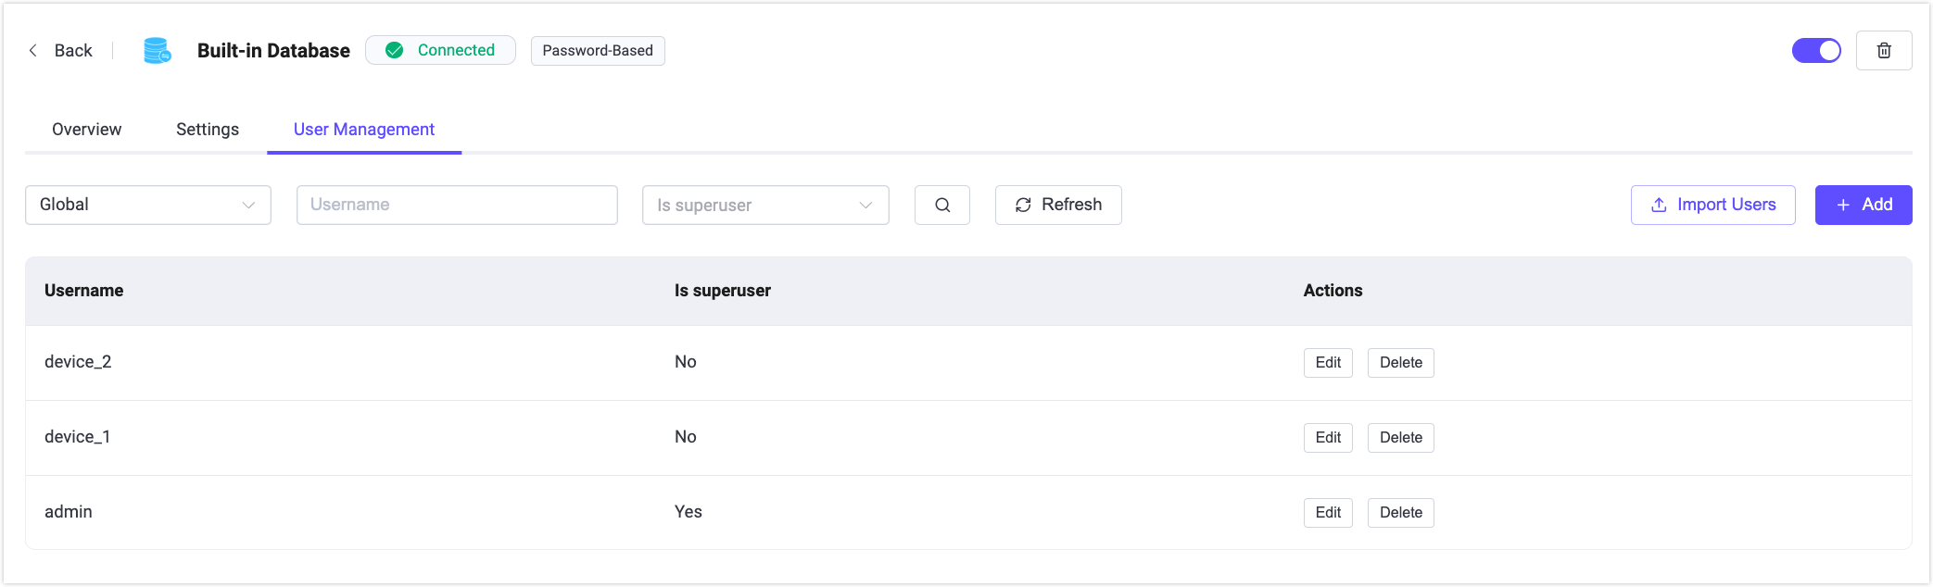Click the Import Users button
Screen dimensions: 1933x587
pyautogui.click(x=1712, y=206)
